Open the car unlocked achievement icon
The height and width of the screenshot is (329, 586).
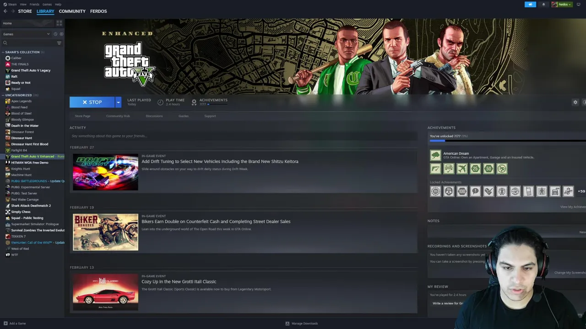coord(449,169)
